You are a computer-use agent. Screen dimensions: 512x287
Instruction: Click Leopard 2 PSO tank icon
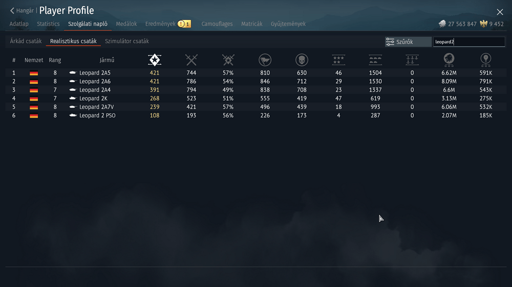pyautogui.click(x=73, y=115)
